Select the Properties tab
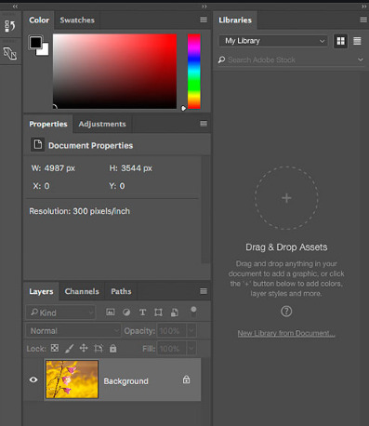Screen dimensions: 369x426 coord(48,124)
